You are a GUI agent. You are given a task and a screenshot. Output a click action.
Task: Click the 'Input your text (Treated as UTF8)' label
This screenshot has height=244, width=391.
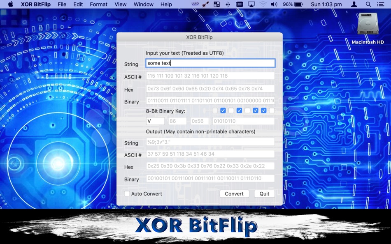185,53
